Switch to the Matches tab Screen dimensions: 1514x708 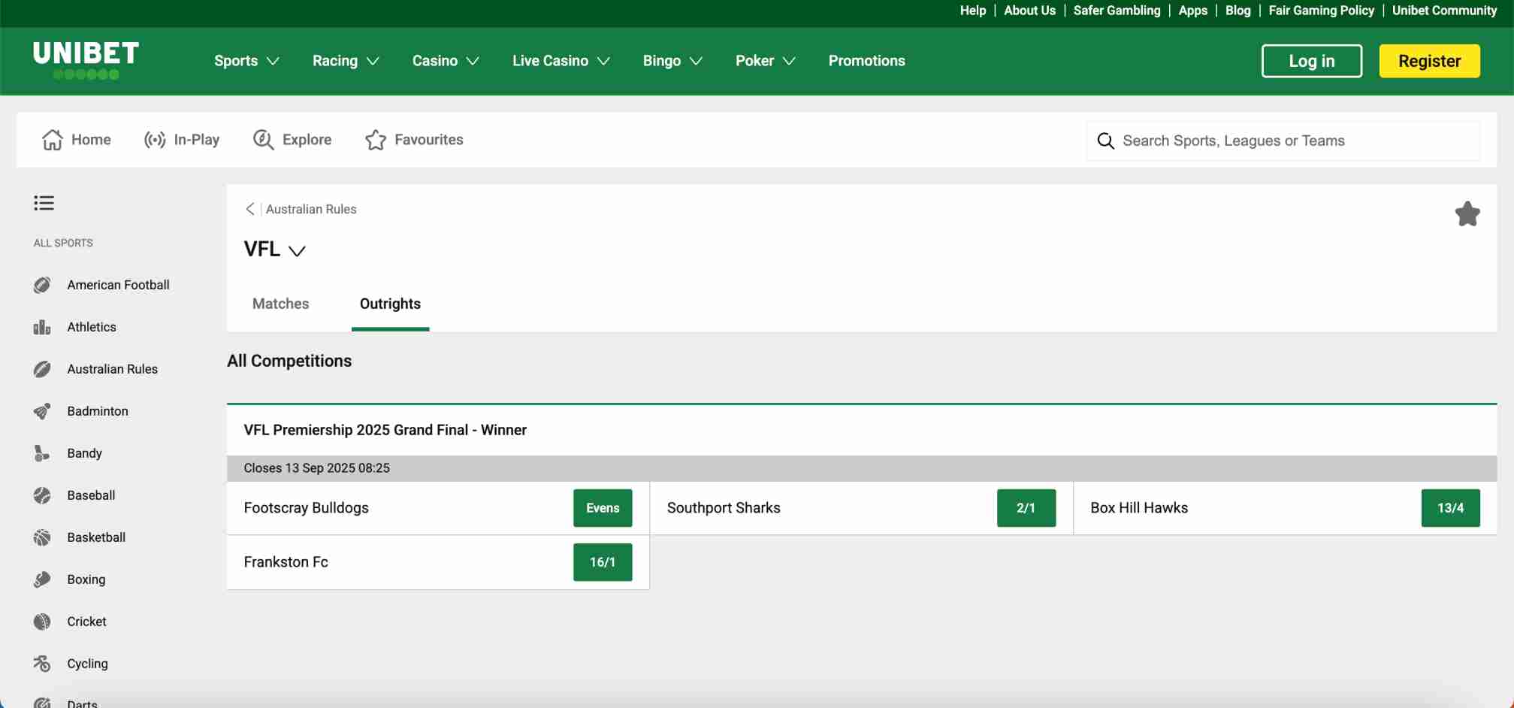tap(280, 304)
